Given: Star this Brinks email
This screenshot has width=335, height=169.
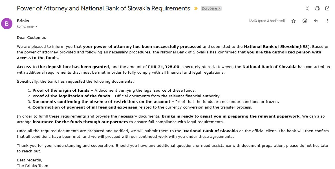Looking at the screenshot, I should coord(294,21).
